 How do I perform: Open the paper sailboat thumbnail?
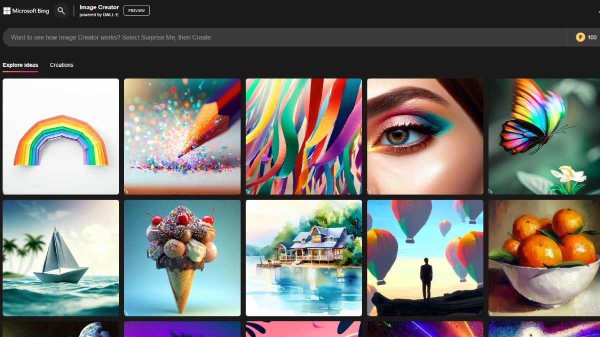coord(60,258)
